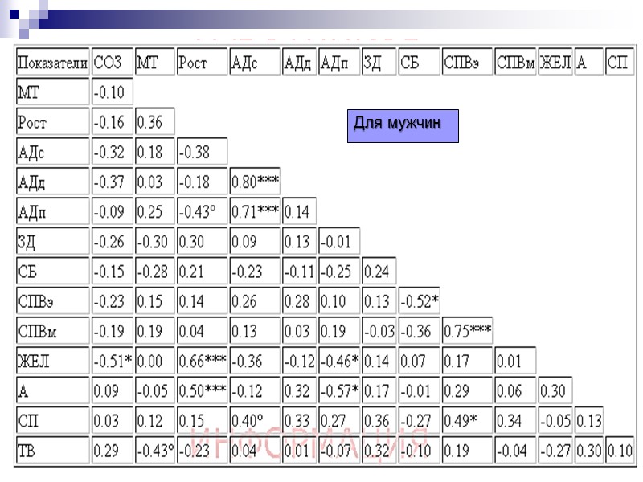This screenshot has height=482, width=643.
Task: Click the '-0.46*' cell in ЖЕЛ row
Action: click(x=339, y=361)
